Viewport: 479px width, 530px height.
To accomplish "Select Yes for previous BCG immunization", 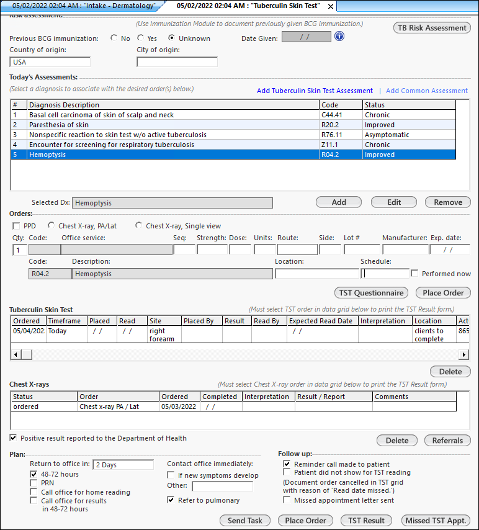I will tap(141, 38).
